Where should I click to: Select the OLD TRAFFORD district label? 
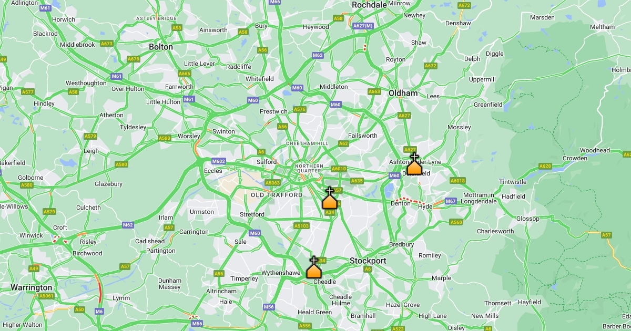[277, 195]
